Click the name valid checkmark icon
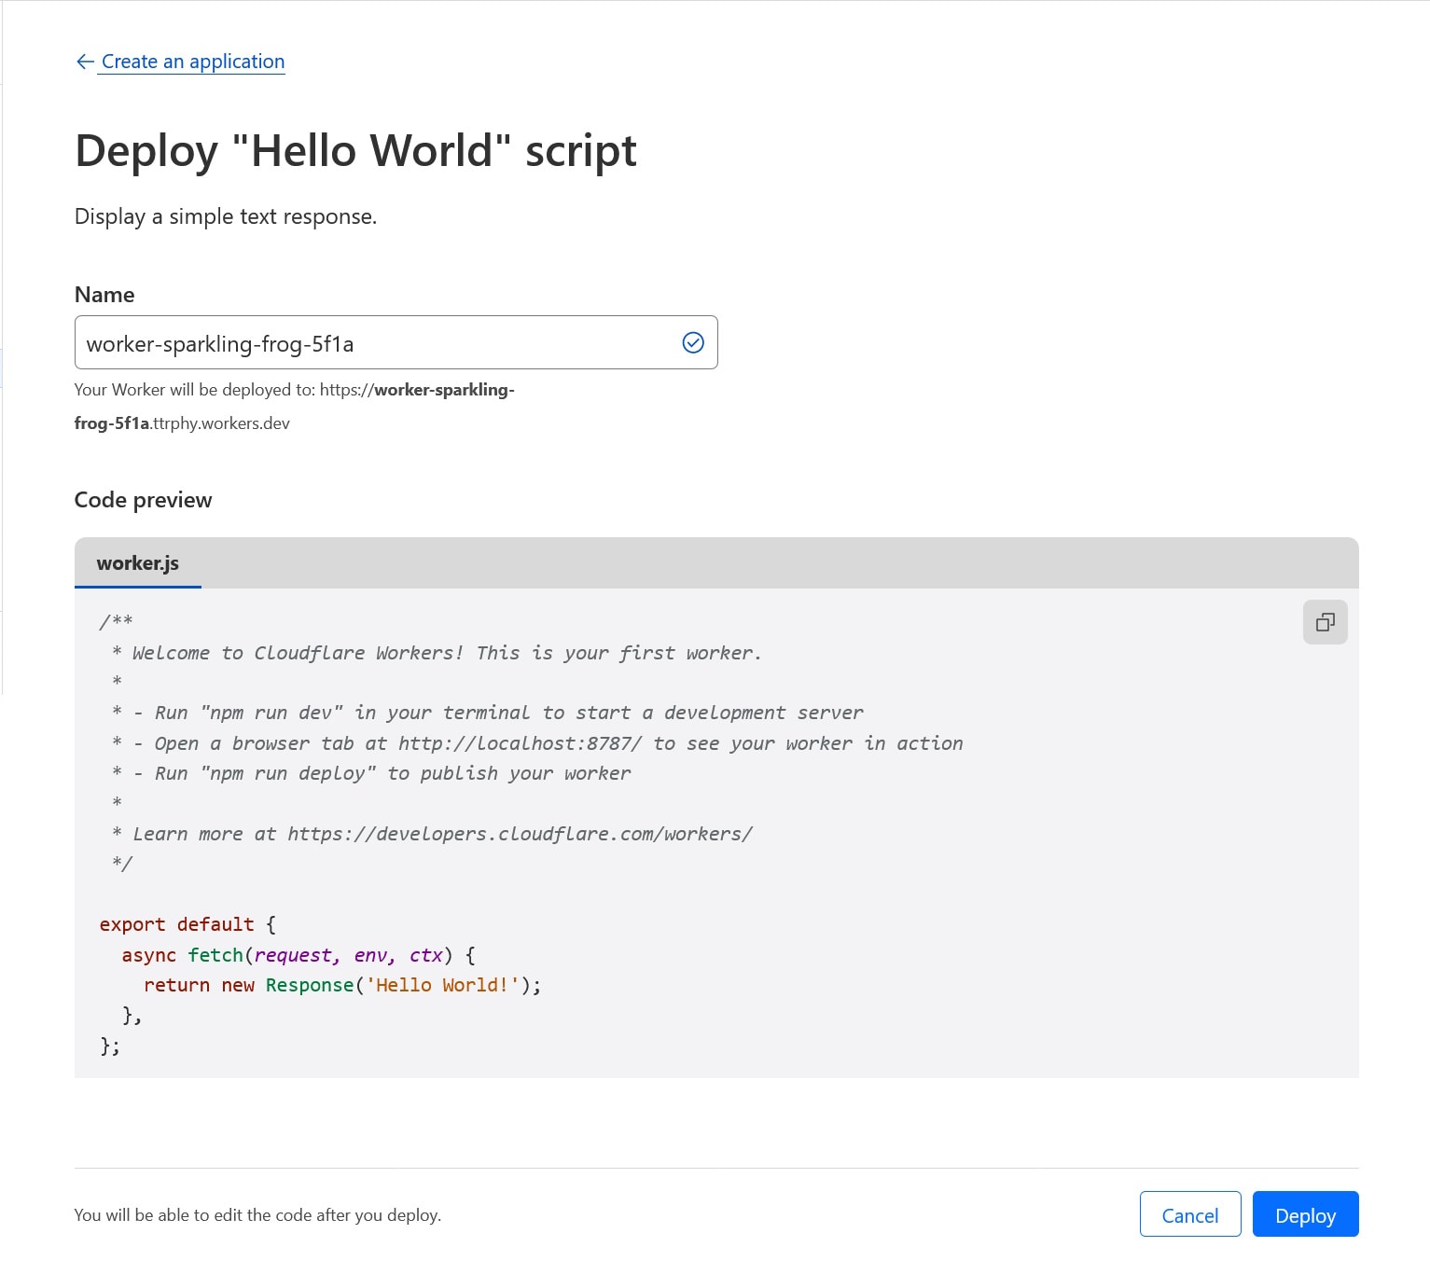Viewport: 1430px width, 1261px height. tap(693, 342)
